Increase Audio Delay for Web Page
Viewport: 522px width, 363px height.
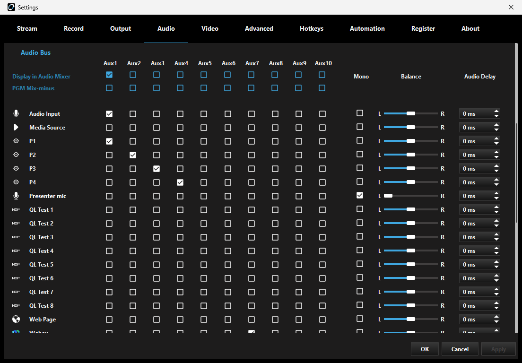pos(496,317)
